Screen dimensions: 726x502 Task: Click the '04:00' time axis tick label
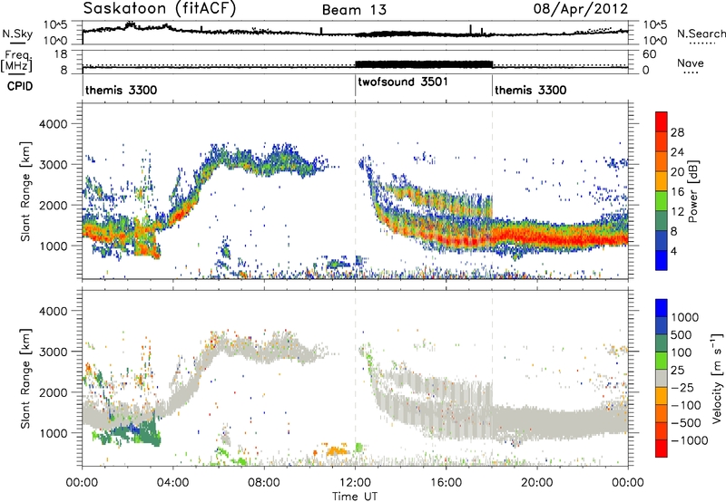point(173,483)
